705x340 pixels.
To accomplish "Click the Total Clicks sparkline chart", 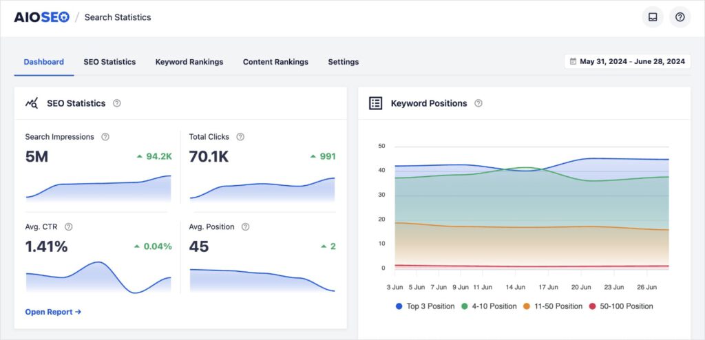I will 262,190.
